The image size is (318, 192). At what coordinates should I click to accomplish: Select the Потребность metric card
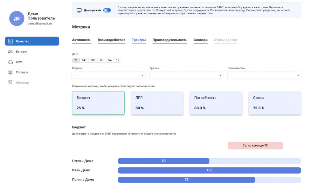[x=216, y=103]
